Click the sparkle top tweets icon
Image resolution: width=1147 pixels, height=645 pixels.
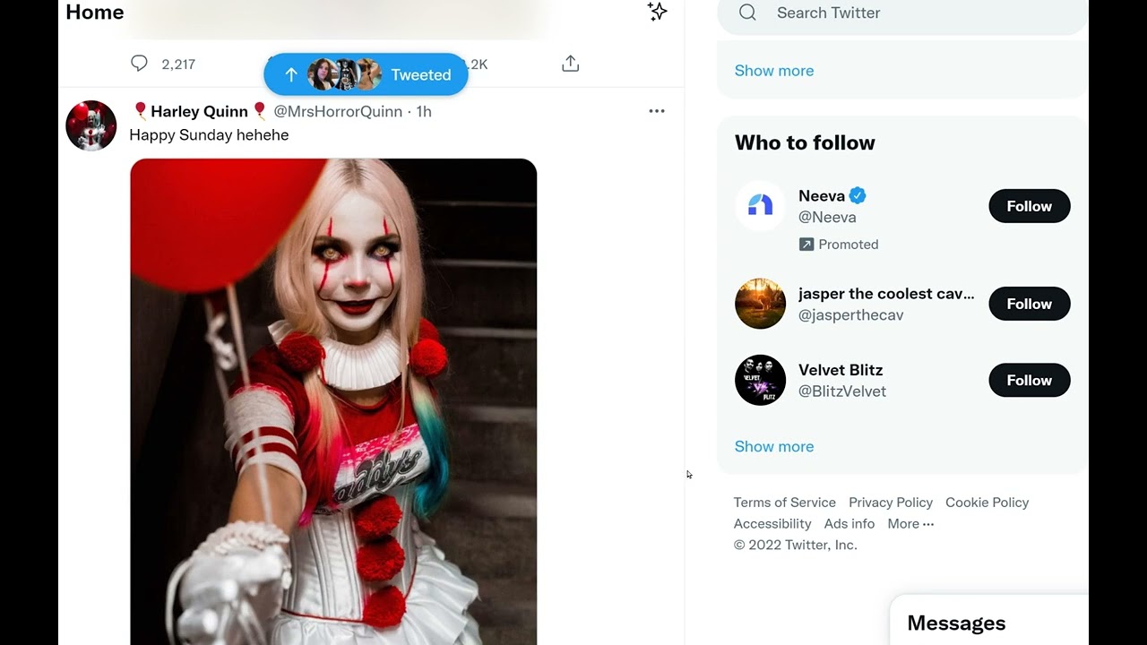(657, 12)
